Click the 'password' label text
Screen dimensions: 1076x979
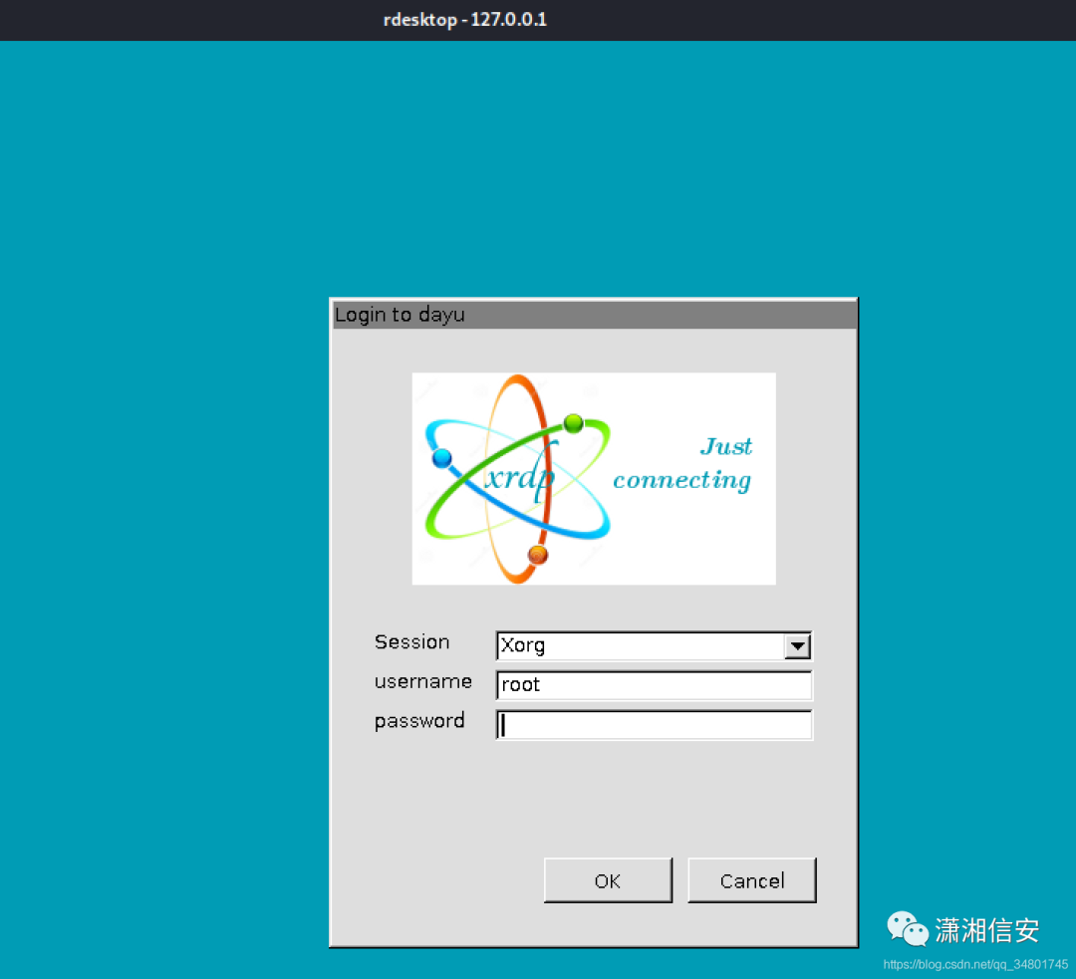click(419, 721)
